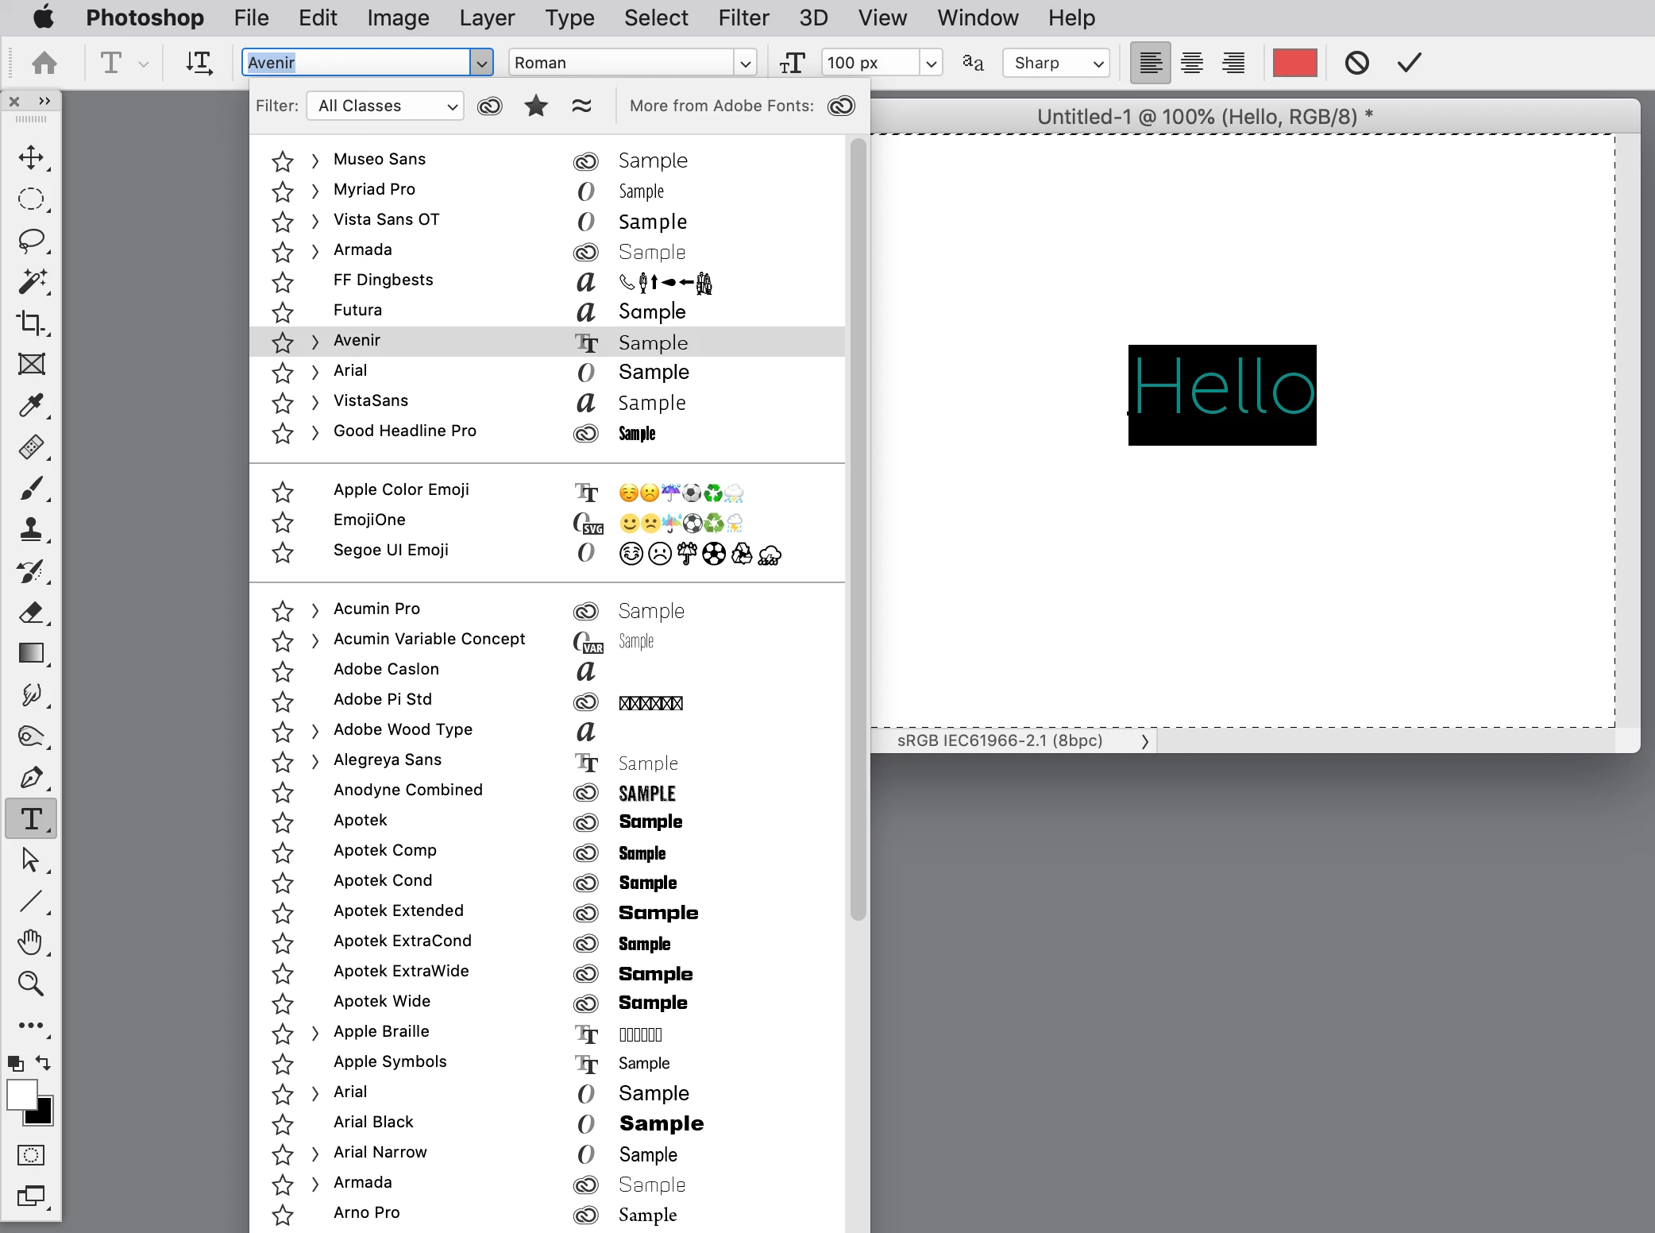The width and height of the screenshot is (1655, 1233).
Task: Toggle star for Myriad Pro font
Action: click(x=283, y=191)
